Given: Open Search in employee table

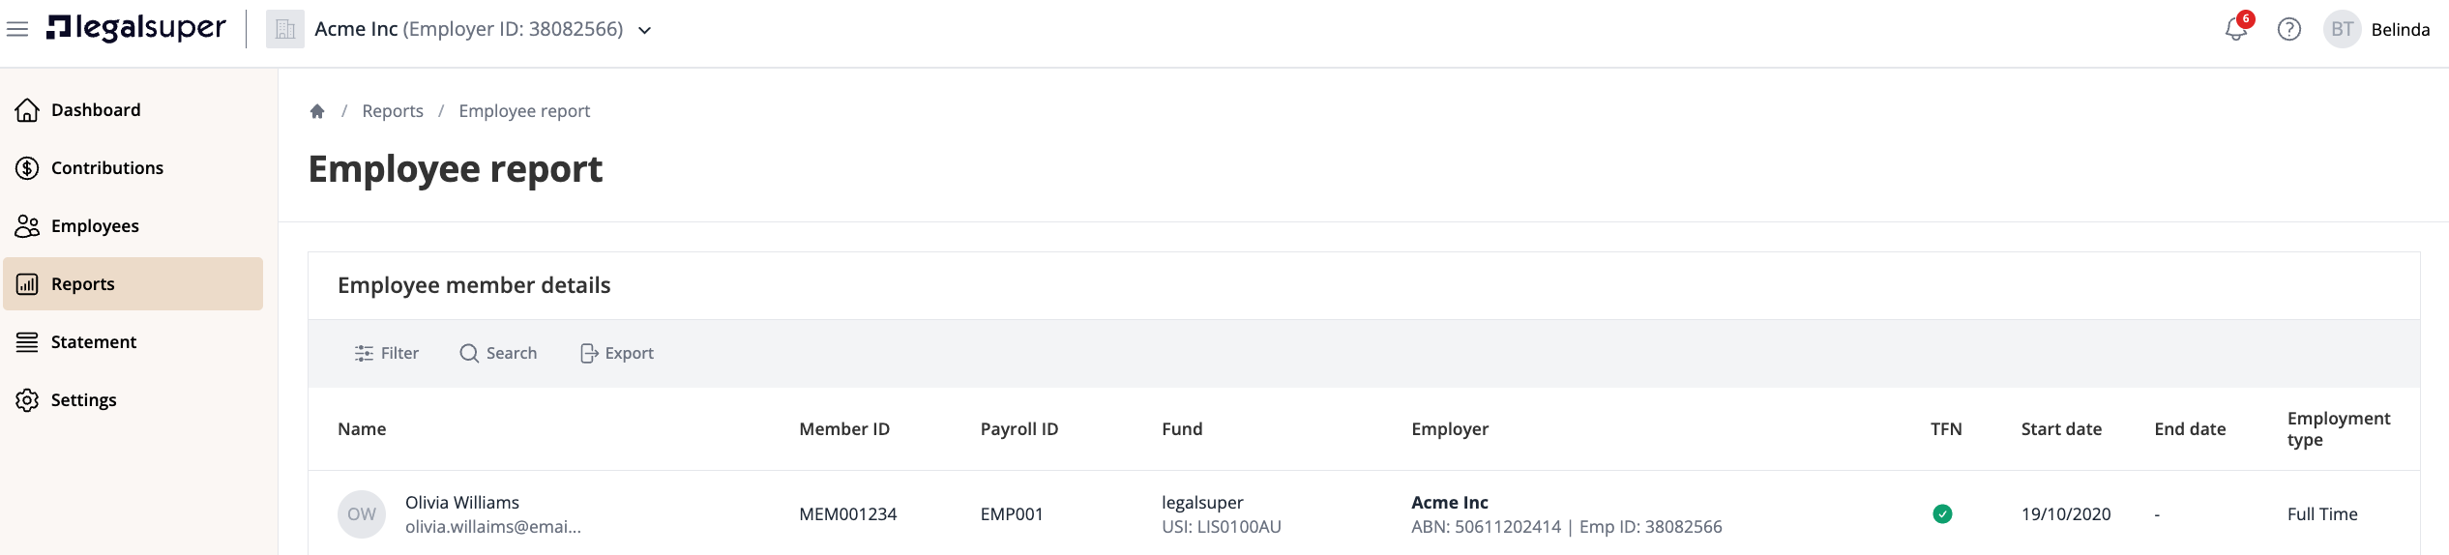Looking at the screenshot, I should 498,354.
